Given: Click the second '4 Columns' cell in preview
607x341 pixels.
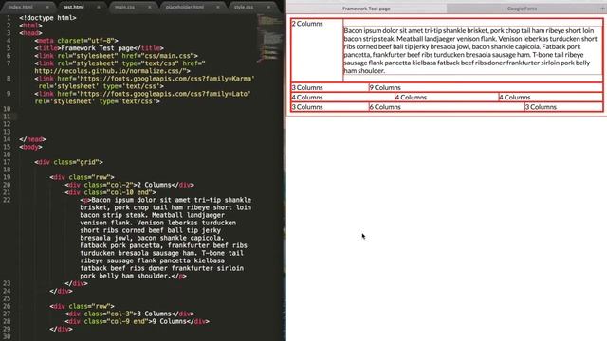Looking at the screenshot, I should [x=447, y=97].
